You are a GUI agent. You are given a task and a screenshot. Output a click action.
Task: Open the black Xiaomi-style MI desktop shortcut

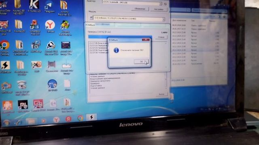23,106
